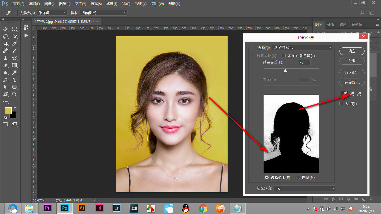Click the 载入 button
Viewport: 381px width, 214px height.
[x=352, y=72]
